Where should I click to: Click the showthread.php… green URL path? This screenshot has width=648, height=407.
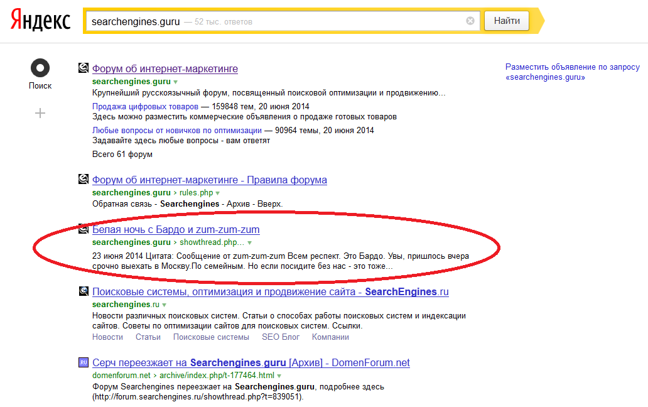tap(212, 242)
